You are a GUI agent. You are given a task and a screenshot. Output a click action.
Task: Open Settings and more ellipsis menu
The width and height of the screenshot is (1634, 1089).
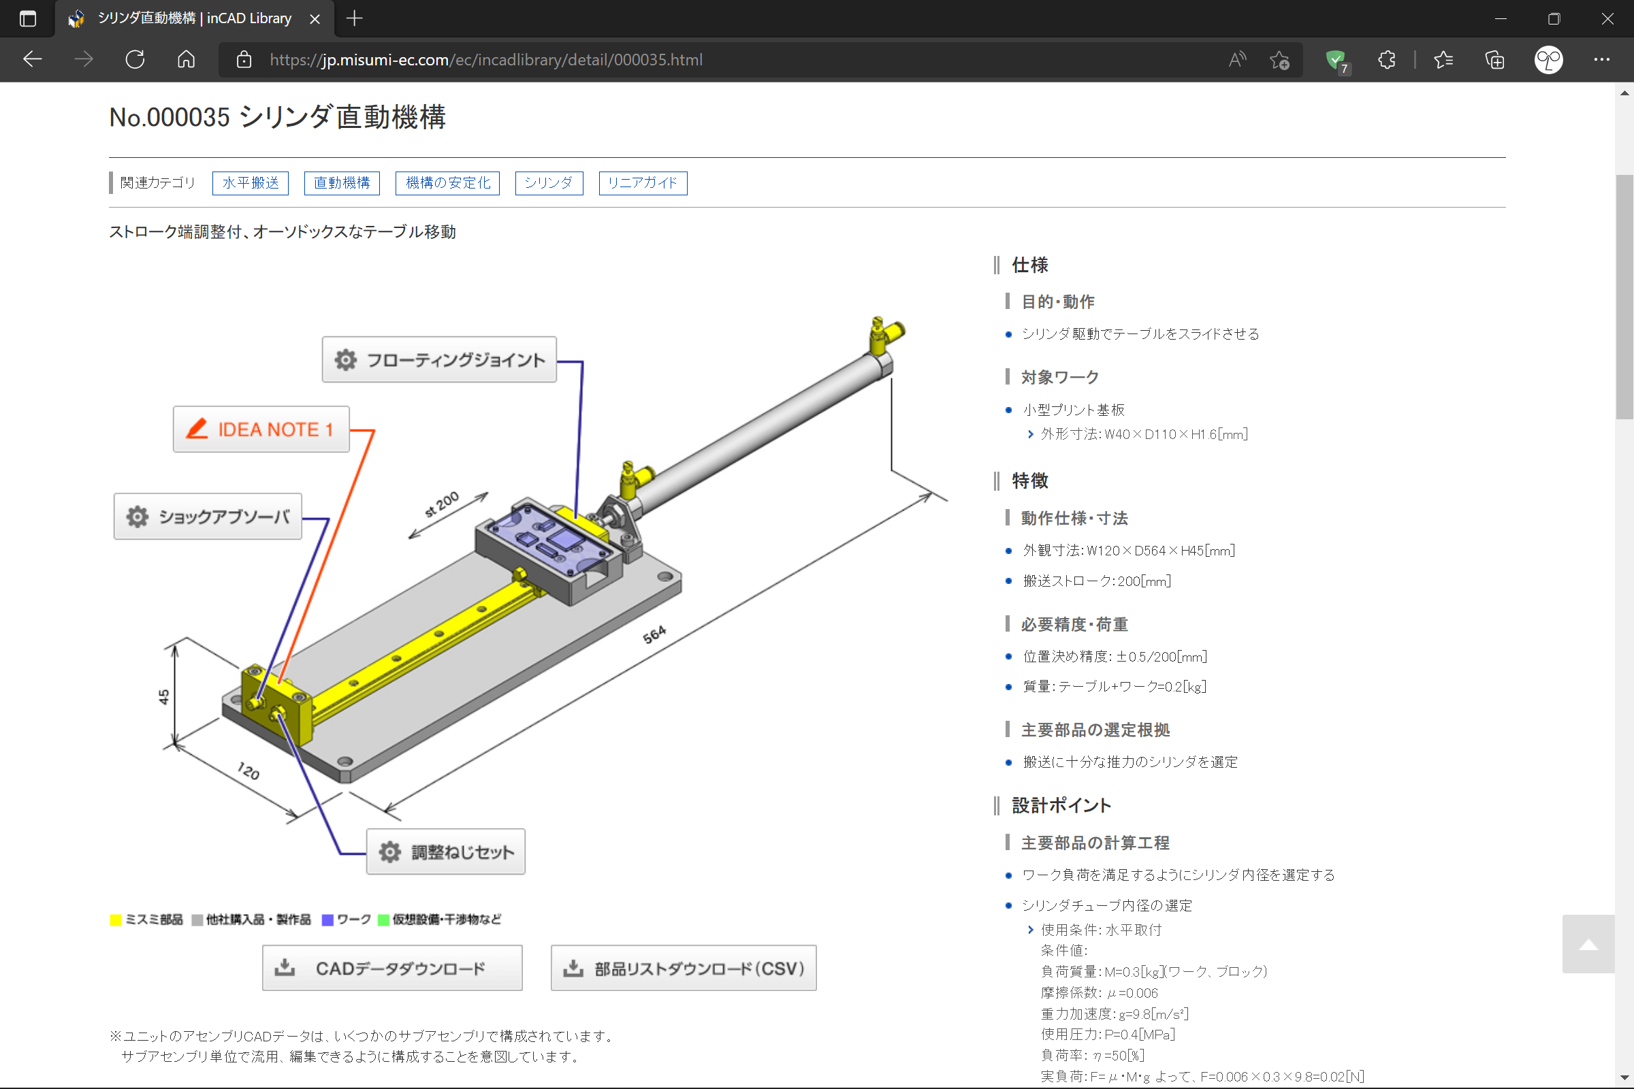click(1601, 60)
